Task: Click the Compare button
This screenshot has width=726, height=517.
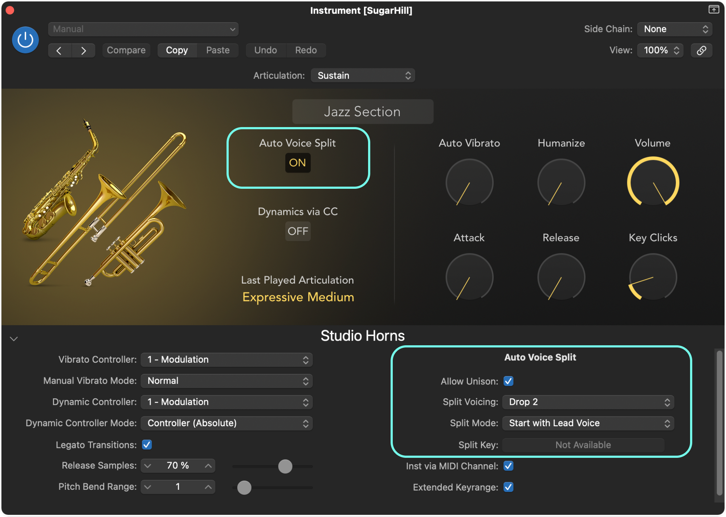Action: coord(126,50)
